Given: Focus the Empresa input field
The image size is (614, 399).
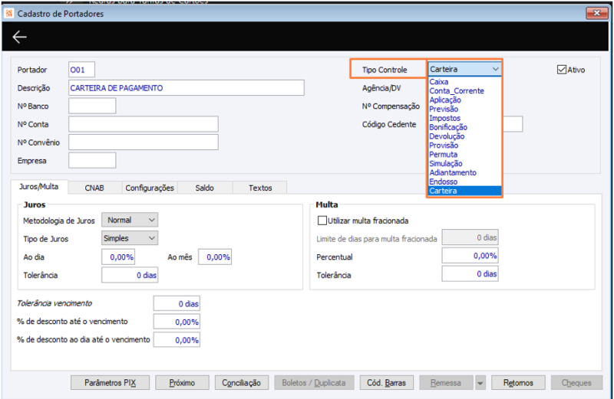Looking at the screenshot, I should [x=92, y=160].
